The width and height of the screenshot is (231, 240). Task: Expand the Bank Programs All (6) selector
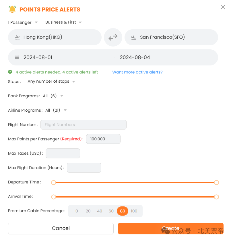[x=53, y=96]
